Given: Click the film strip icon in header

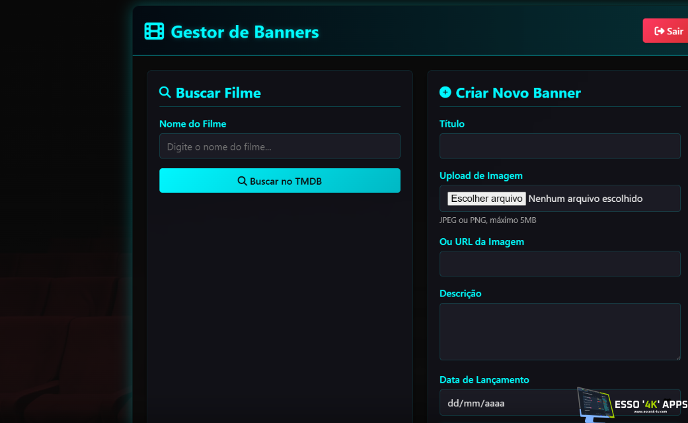Looking at the screenshot, I should [154, 32].
